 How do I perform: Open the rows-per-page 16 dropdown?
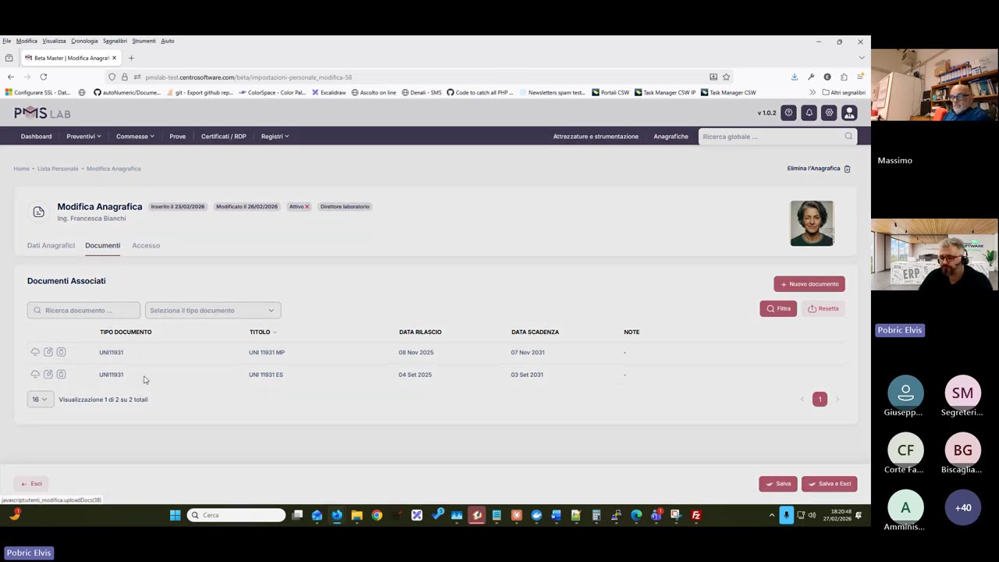tap(39, 400)
